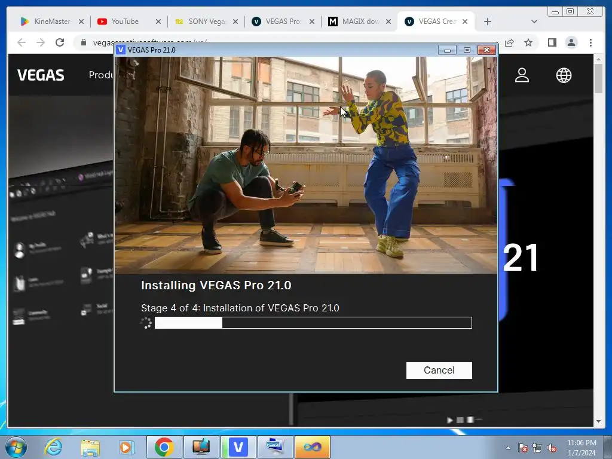The height and width of the screenshot is (459, 612).
Task: Open Windows Explorer from taskbar
Action: click(x=90, y=448)
